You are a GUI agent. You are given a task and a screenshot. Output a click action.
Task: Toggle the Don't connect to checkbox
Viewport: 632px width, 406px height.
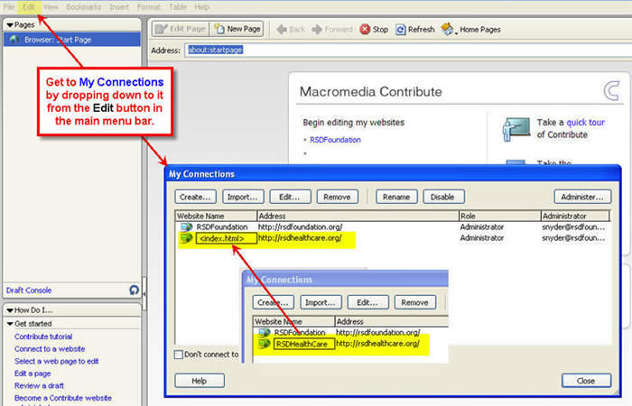[x=179, y=355]
